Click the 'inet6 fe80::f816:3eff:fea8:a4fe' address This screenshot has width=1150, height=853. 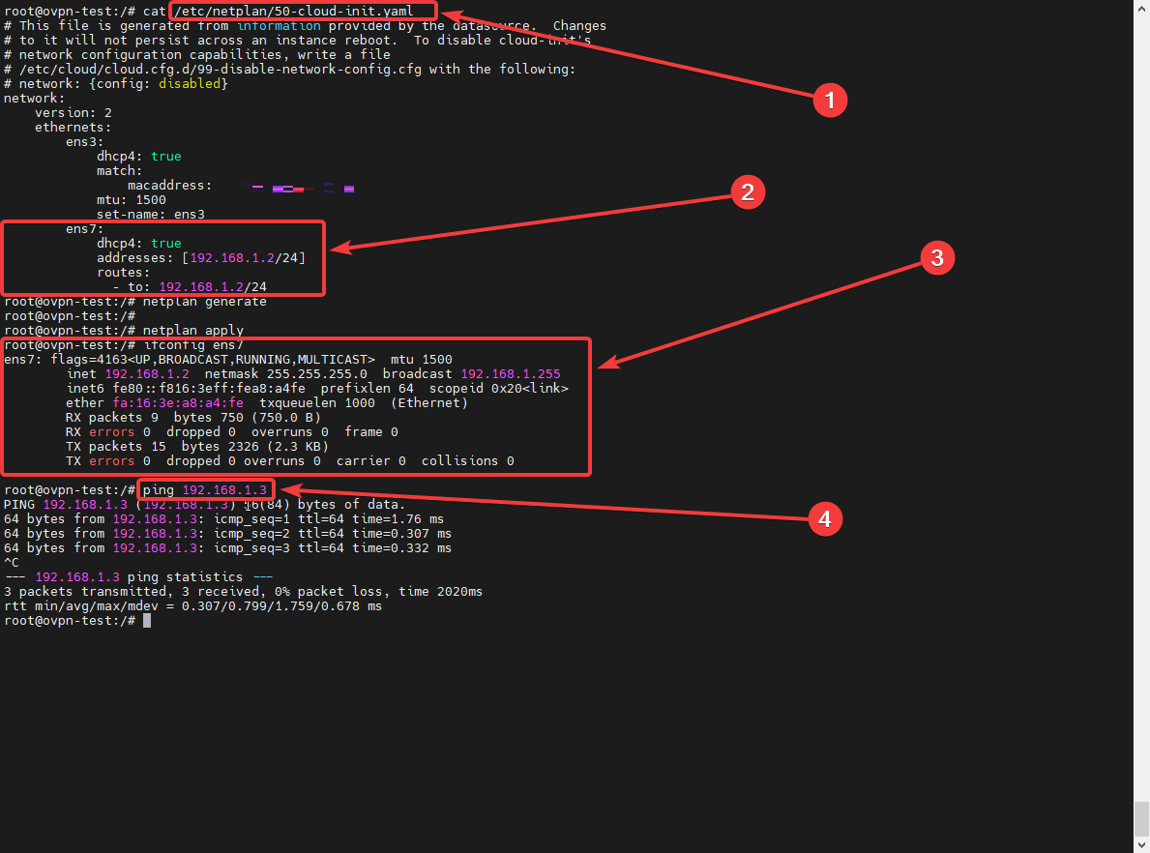(186, 389)
